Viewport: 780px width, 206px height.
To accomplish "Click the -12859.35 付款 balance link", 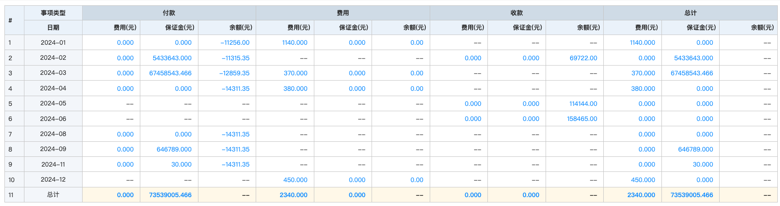I will pos(234,73).
